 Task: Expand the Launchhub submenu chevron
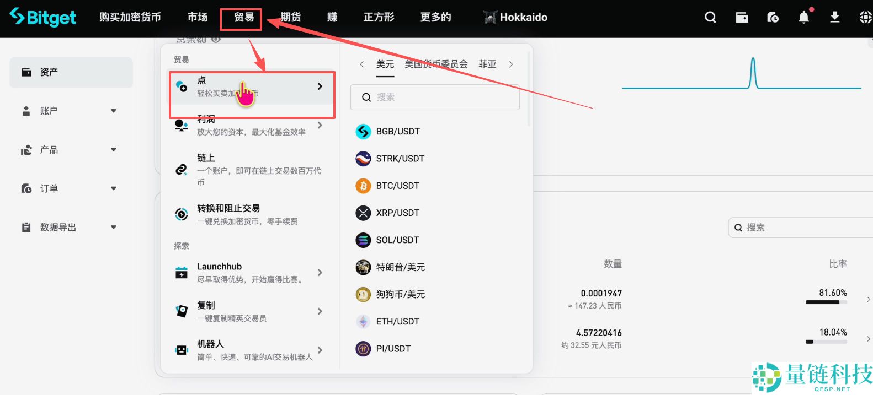[x=320, y=273]
